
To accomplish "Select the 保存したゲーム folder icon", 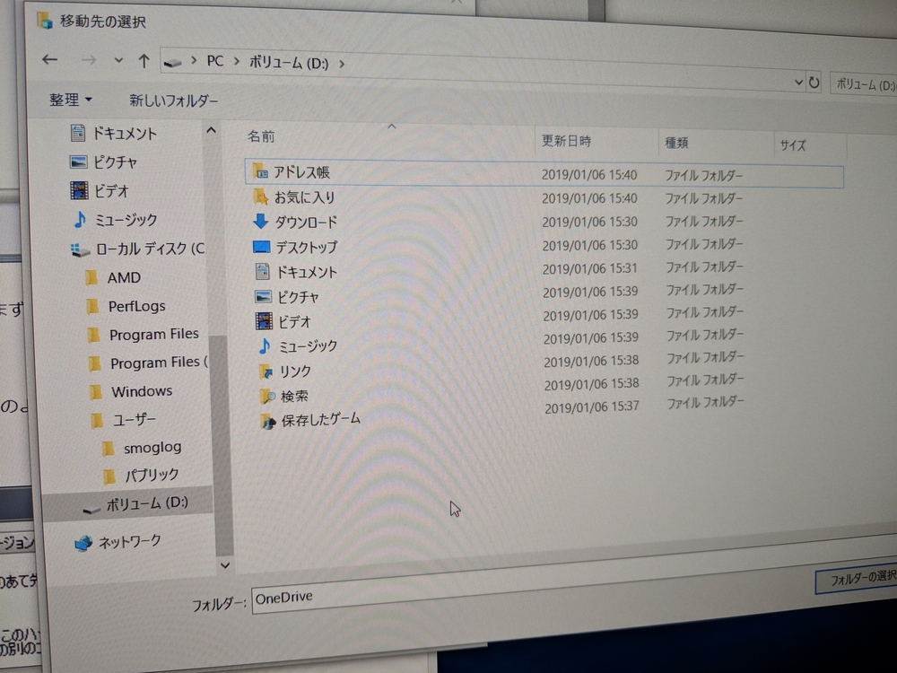I will click(x=267, y=421).
